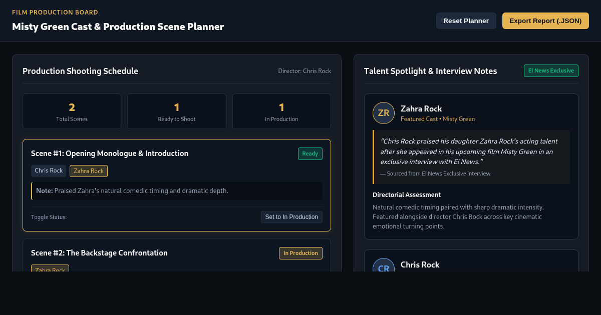Select Zahra Rock cast tag in Scene #1
Image resolution: width=601 pixels, height=315 pixels.
89,171
